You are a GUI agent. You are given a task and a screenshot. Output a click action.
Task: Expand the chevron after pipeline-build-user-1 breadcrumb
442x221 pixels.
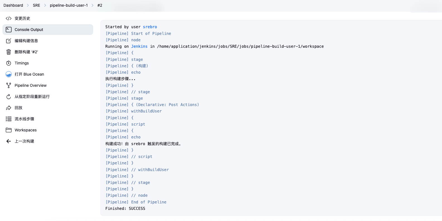tap(93, 5)
